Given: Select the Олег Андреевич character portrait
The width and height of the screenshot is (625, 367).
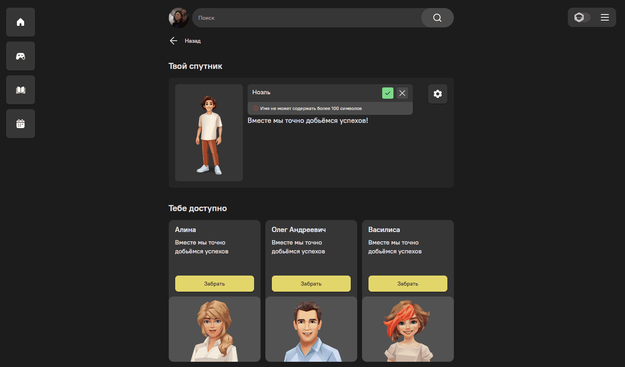Looking at the screenshot, I should pyautogui.click(x=311, y=329).
